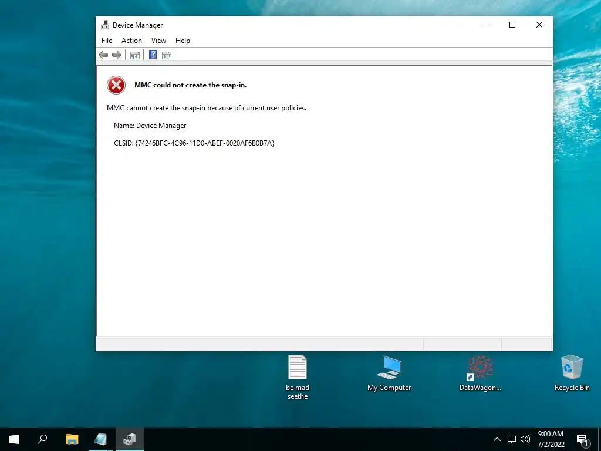Open the Action Center notification icon
The image size is (601, 451).
(582, 439)
